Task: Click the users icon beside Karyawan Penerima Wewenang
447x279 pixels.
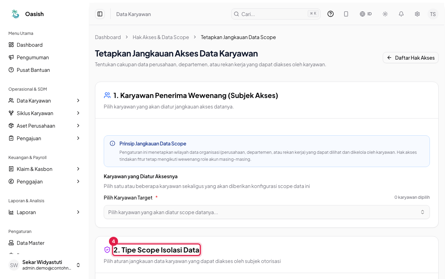Action: [x=107, y=95]
